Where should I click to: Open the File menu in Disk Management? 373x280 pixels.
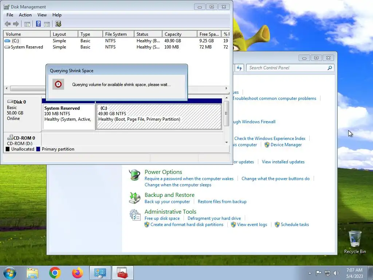pyautogui.click(x=10, y=15)
